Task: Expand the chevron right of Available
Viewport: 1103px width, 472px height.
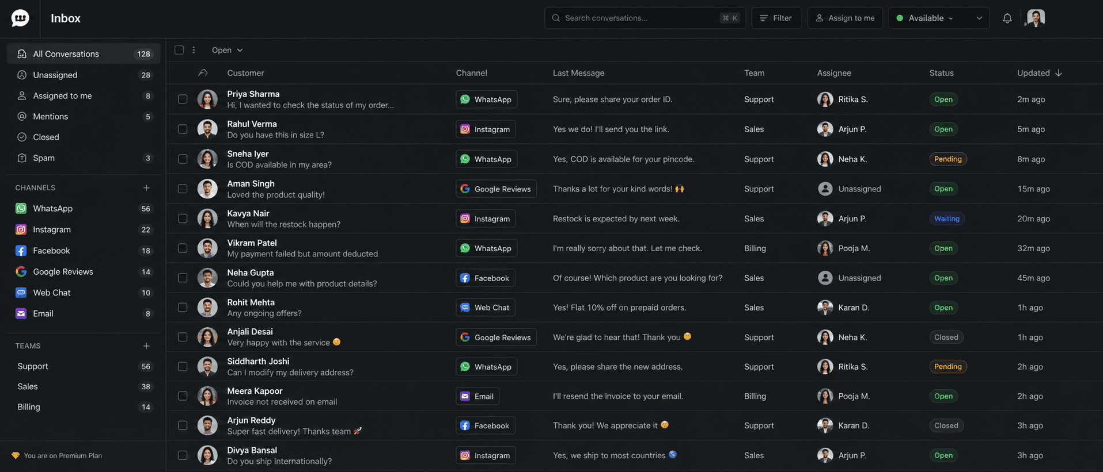Action: 979,18
